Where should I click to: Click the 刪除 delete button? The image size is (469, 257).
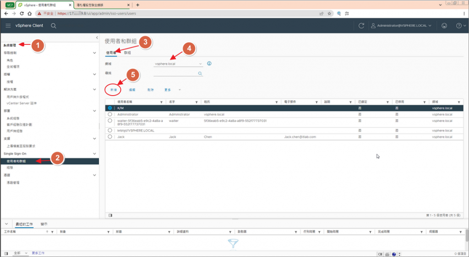[150, 90]
